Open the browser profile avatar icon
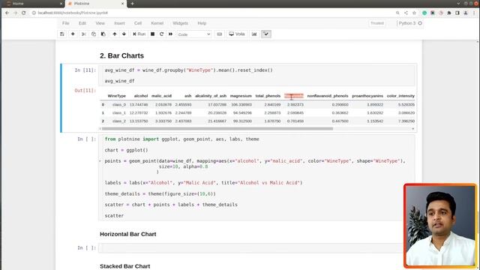Screen dimensions: 480x270 point(466,13)
